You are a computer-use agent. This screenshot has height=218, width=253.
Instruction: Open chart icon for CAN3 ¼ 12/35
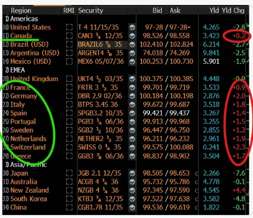(132, 36)
